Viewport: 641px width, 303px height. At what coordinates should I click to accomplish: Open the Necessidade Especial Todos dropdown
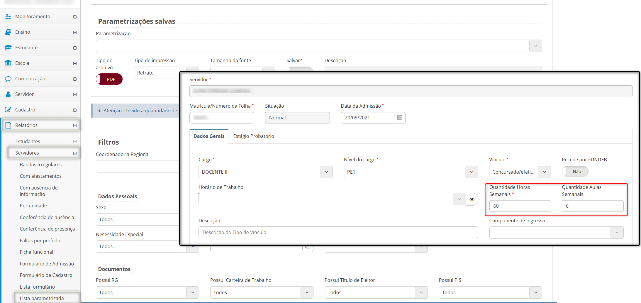click(138, 246)
